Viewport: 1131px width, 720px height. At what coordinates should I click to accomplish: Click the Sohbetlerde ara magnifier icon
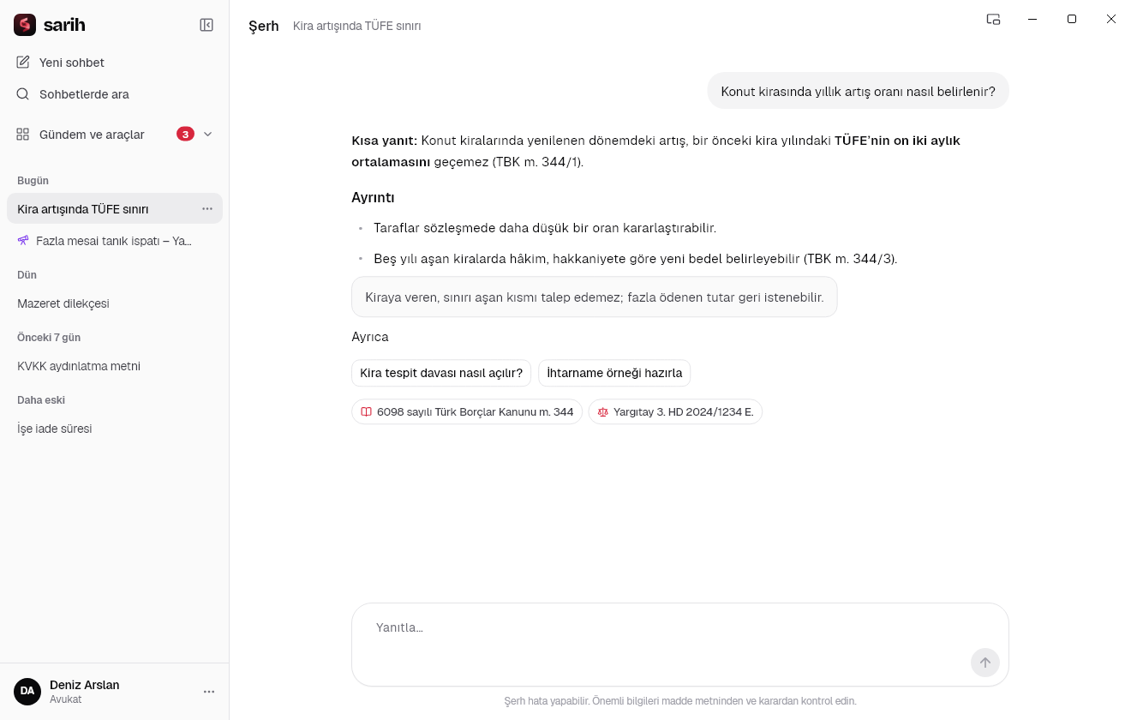[x=23, y=94]
